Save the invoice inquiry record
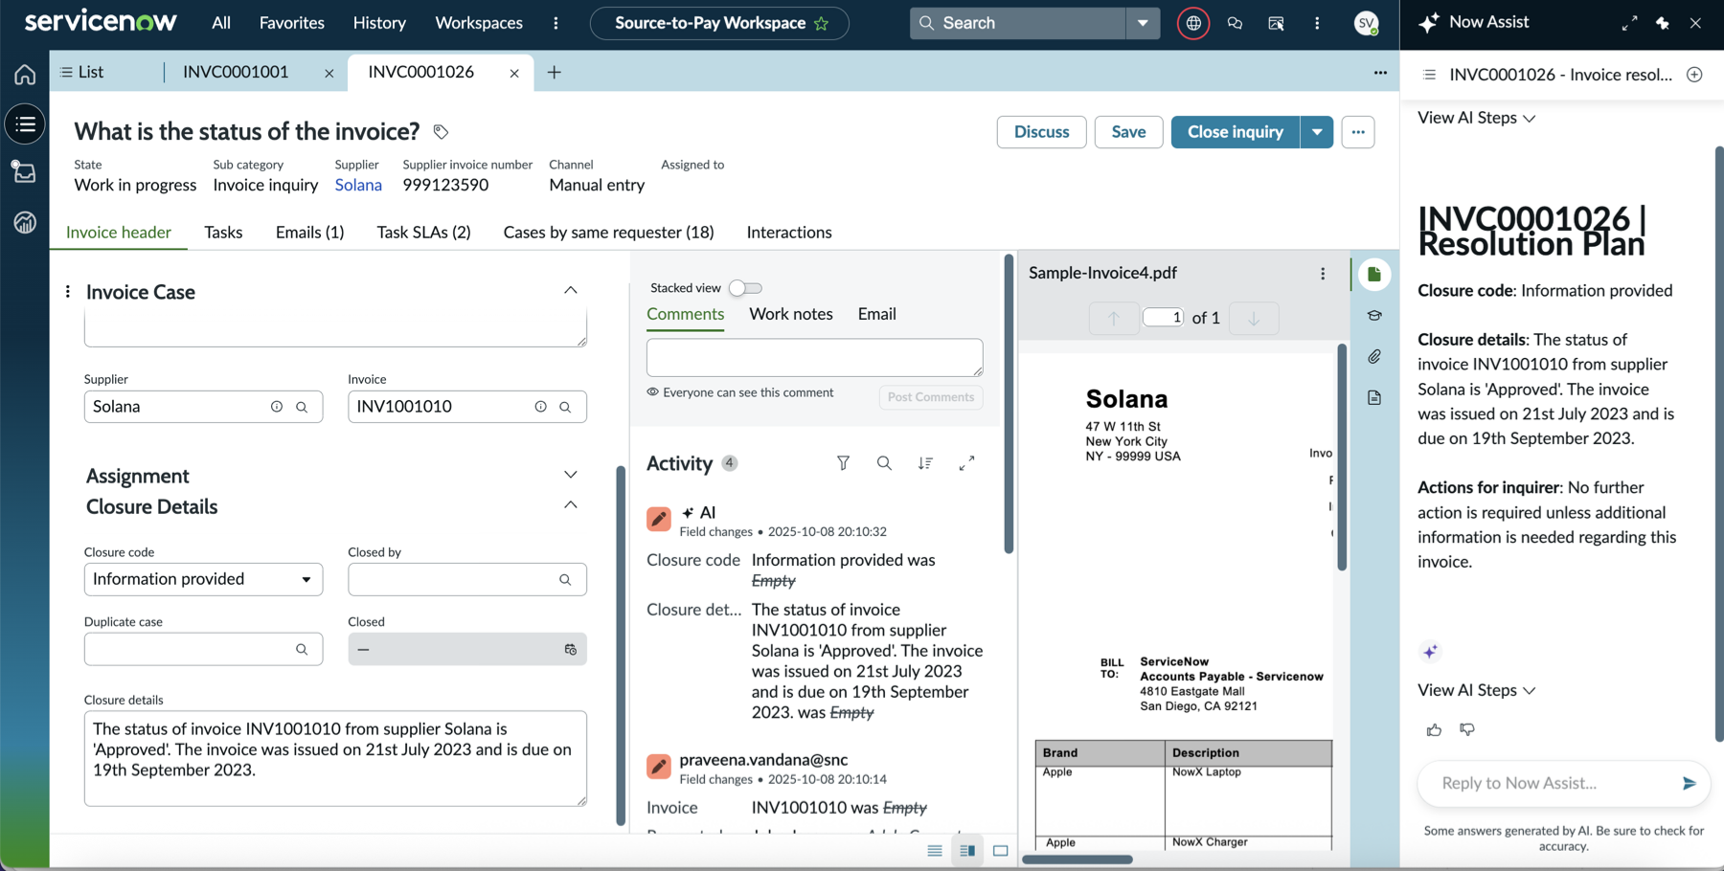 (1128, 132)
